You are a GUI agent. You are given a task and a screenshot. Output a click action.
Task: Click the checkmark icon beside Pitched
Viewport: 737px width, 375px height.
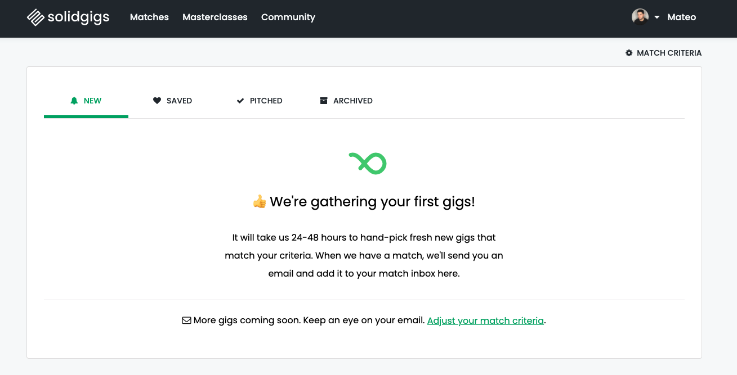(240, 101)
